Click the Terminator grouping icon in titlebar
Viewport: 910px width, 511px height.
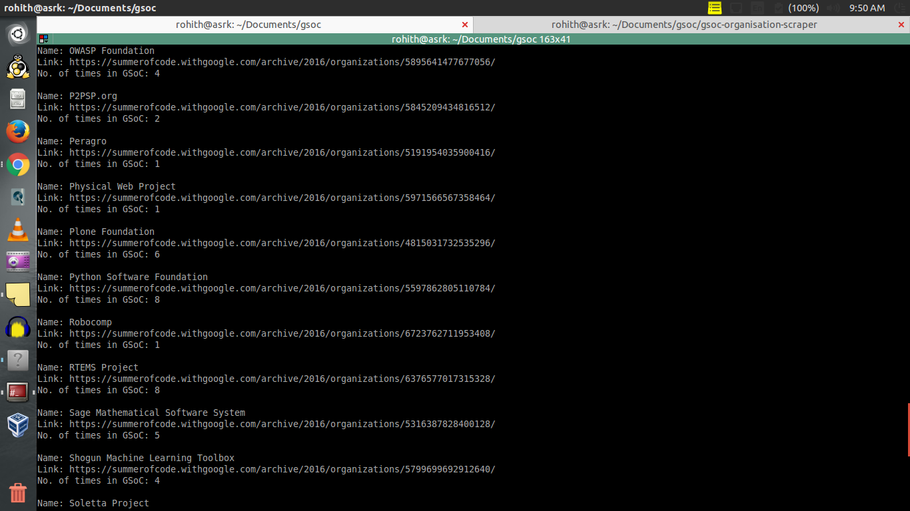point(43,39)
